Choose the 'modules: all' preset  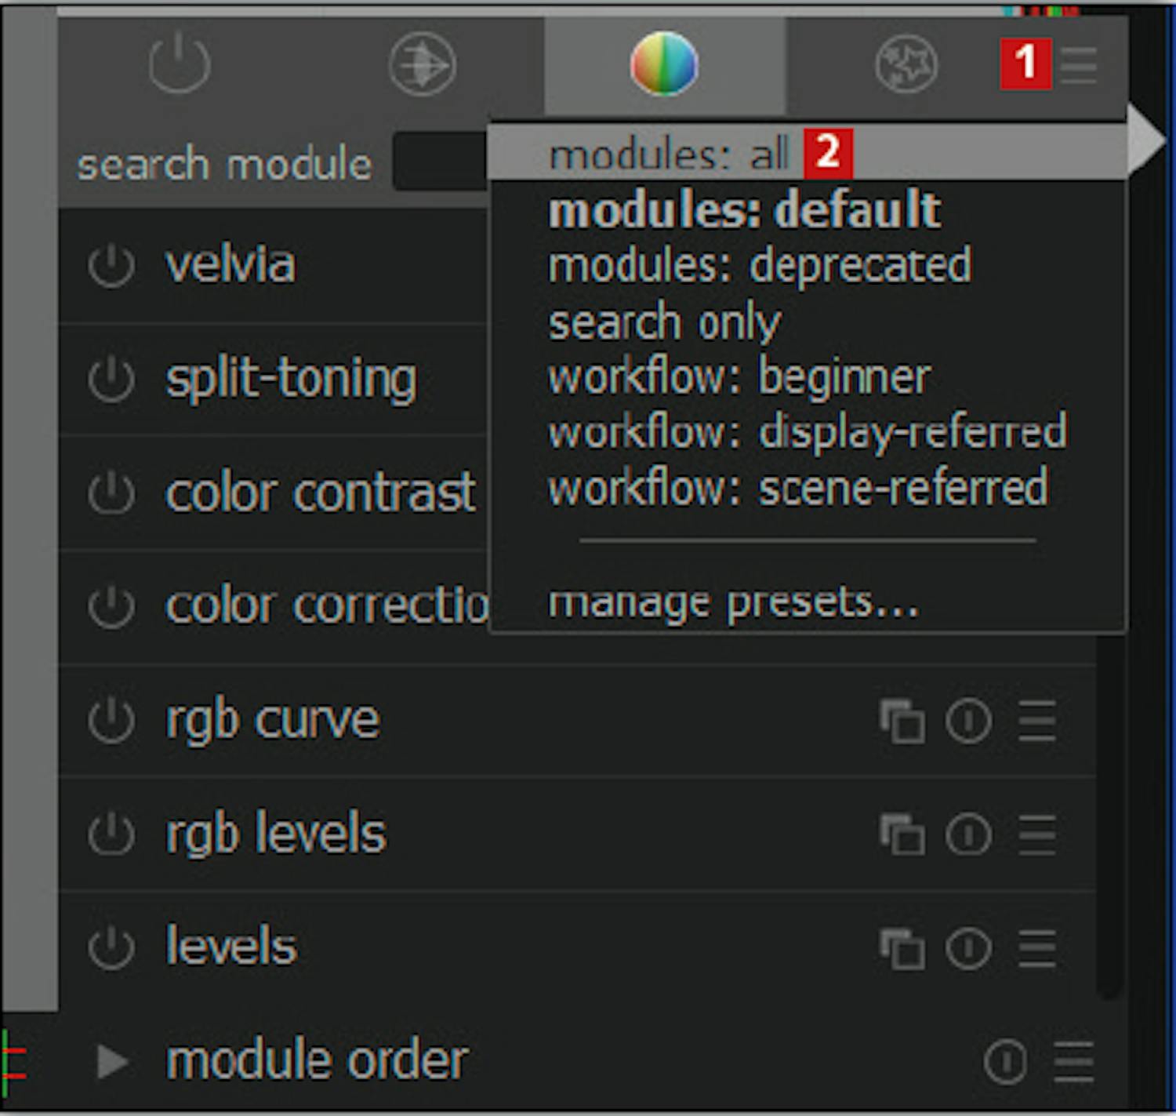(668, 154)
